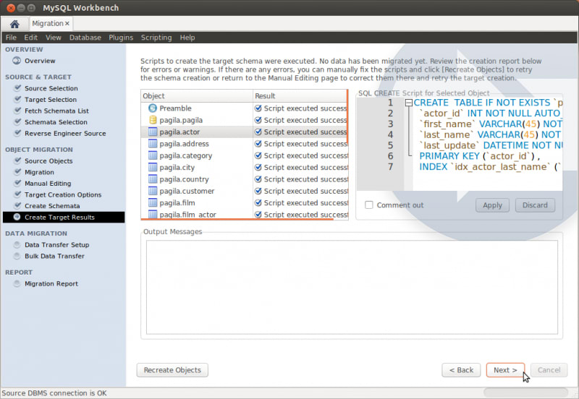The height and width of the screenshot is (399, 579).
Task: Click line 3 first_name in SQL script
Action: (x=448, y=124)
